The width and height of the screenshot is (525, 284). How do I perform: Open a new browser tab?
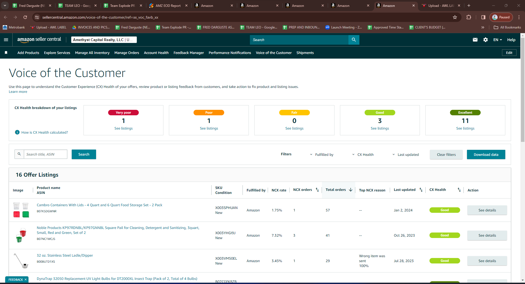469,5
